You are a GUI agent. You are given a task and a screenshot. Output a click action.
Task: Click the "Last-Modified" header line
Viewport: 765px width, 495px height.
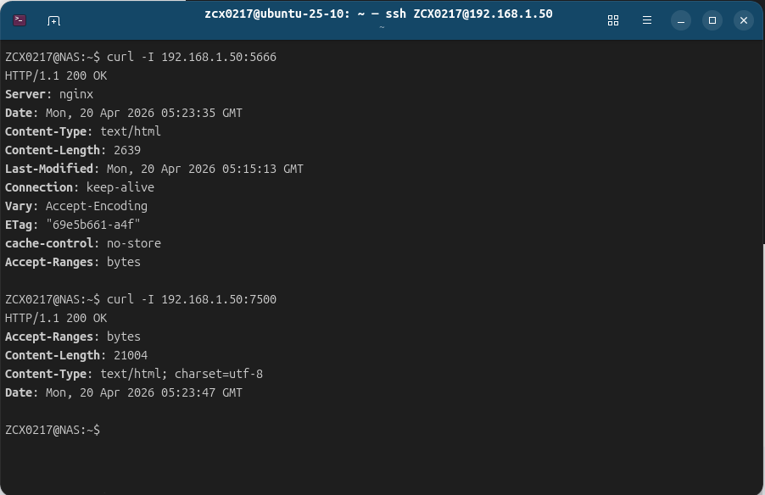point(154,169)
